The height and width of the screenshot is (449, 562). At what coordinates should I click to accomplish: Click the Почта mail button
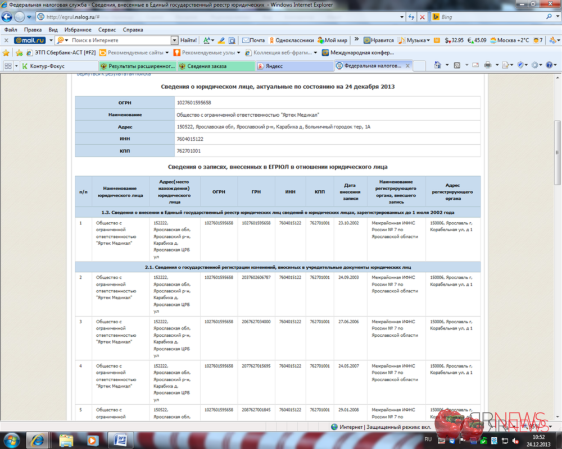(x=253, y=40)
